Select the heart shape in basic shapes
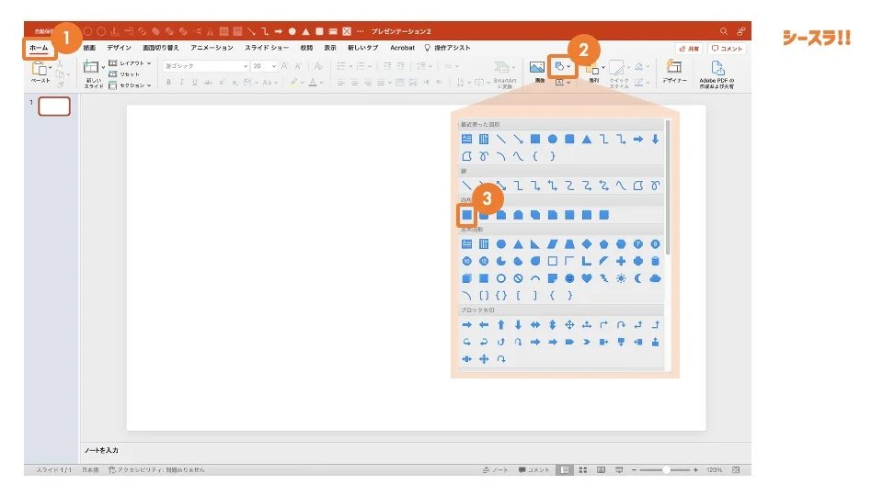The width and height of the screenshot is (883, 496). point(587,278)
